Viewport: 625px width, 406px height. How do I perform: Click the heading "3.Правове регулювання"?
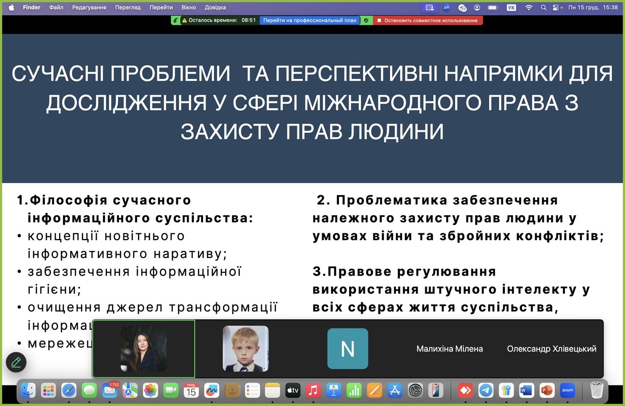click(x=404, y=271)
